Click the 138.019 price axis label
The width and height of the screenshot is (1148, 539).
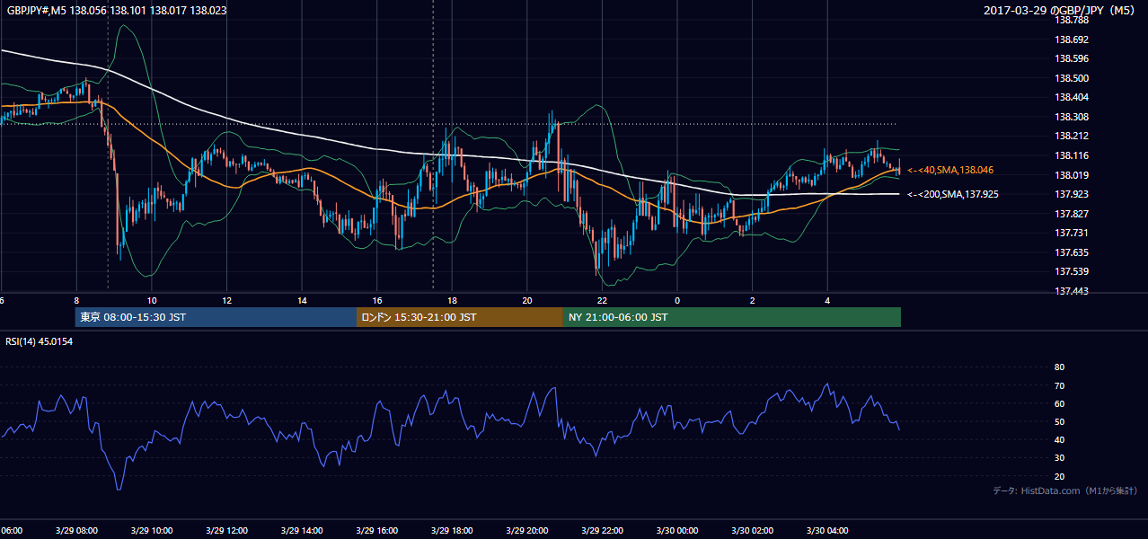tap(1071, 175)
